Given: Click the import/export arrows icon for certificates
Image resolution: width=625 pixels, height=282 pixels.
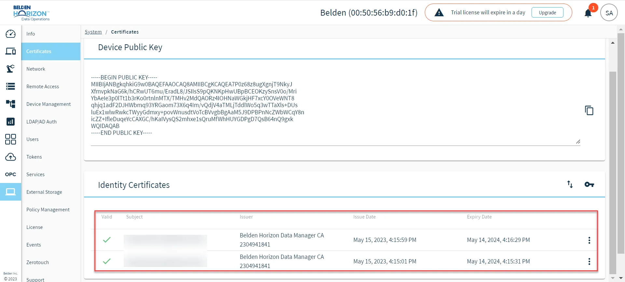Looking at the screenshot, I should tap(570, 184).
